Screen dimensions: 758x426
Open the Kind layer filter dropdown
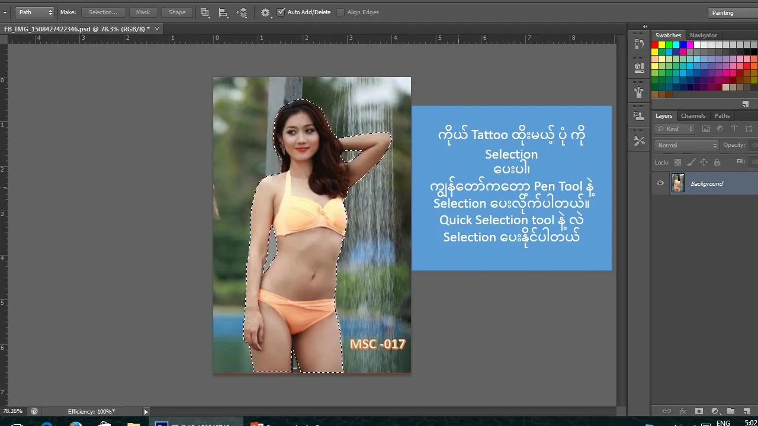tap(675, 129)
